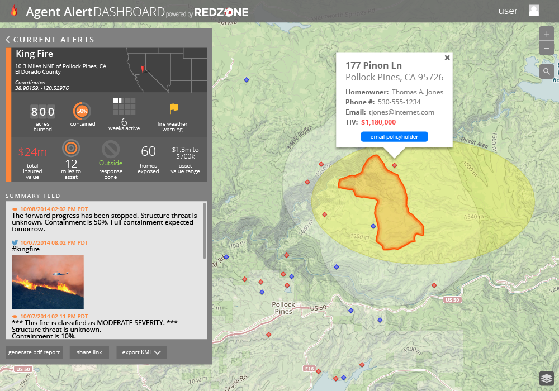Screen dimensions: 559x391
Task: Click the miles to asset target icon
Action: point(71,148)
